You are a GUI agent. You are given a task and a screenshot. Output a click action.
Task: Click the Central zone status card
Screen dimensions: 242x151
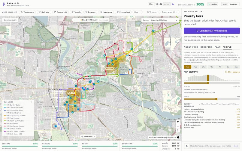coord(20,146)
